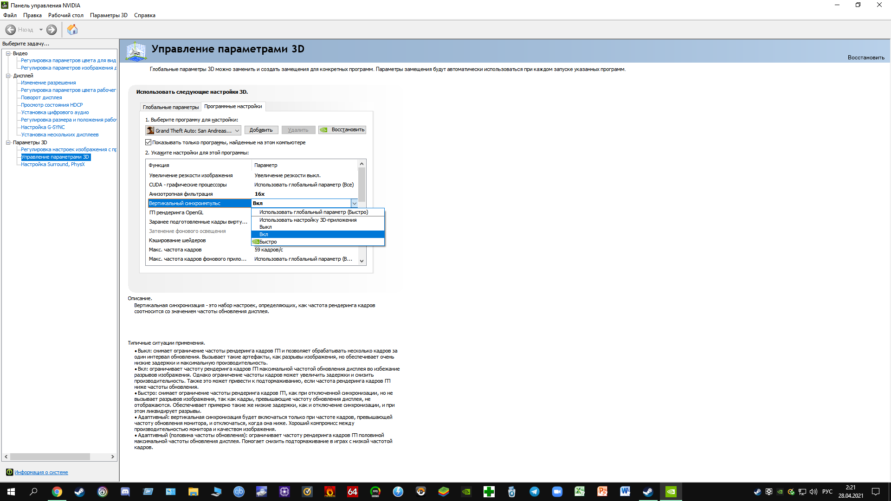Open the Параметры 3D menu
The image size is (891, 501).
109,15
